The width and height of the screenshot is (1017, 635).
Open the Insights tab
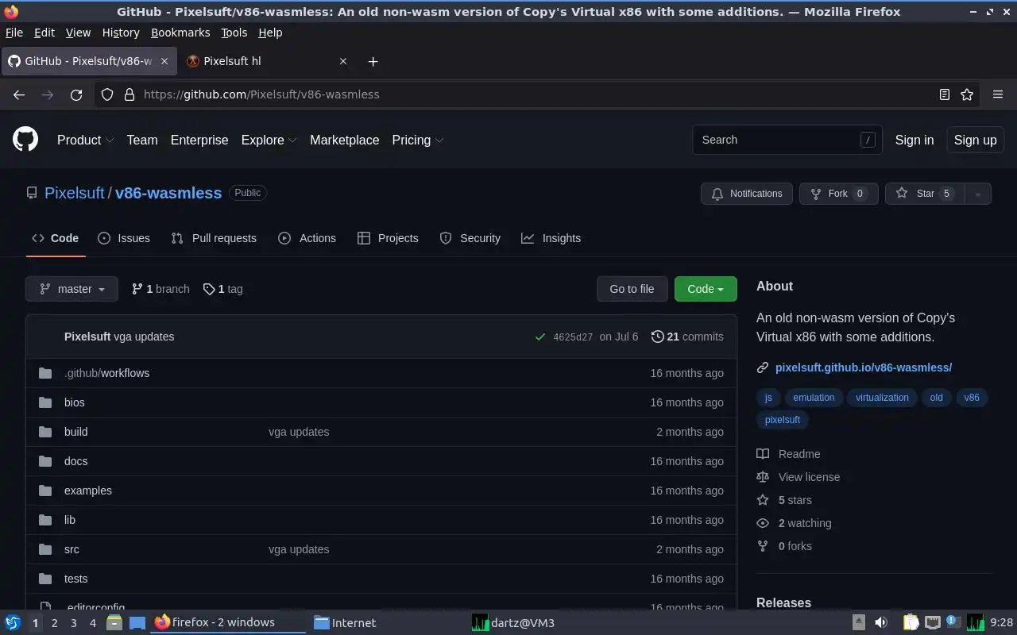pyautogui.click(x=551, y=238)
